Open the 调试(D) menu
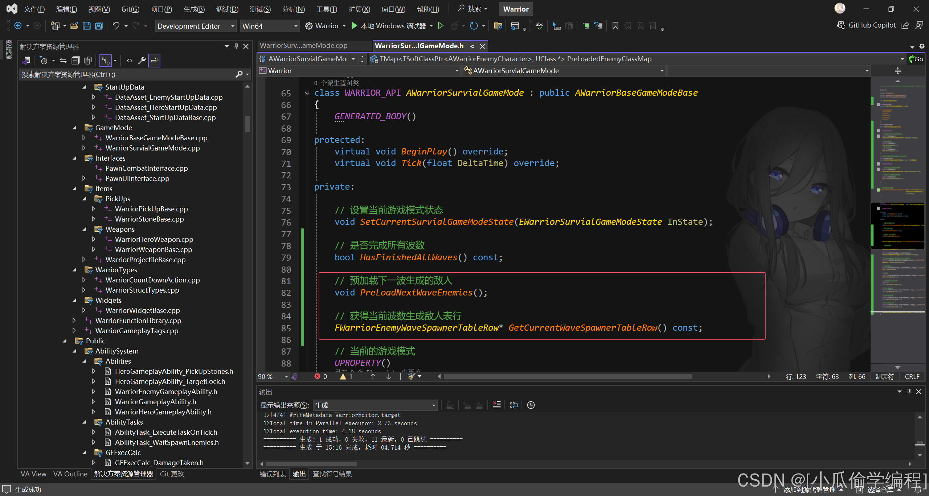Image resolution: width=929 pixels, height=496 pixels. 227,9
